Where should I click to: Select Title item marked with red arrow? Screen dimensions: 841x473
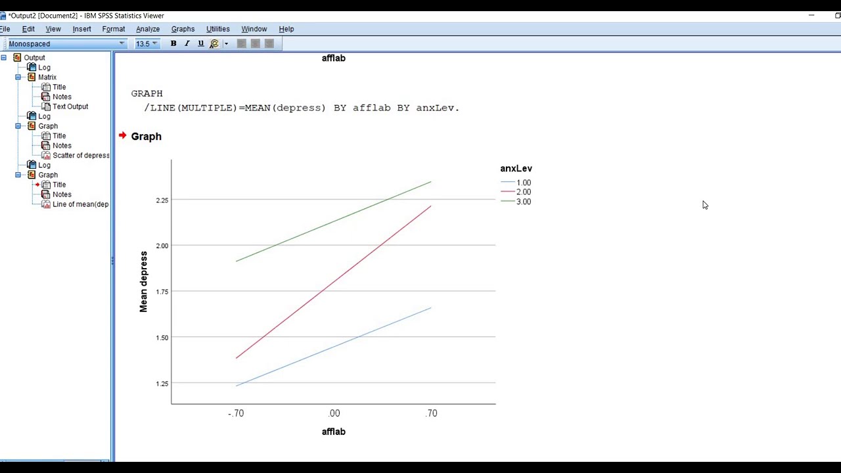tap(59, 185)
